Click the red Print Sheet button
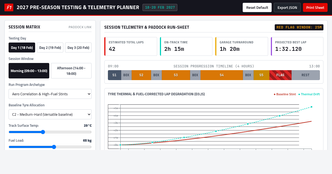Viewport: 332px width, 174px height. (315, 7)
